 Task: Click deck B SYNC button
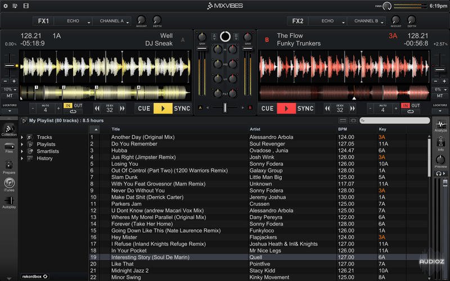coord(305,108)
